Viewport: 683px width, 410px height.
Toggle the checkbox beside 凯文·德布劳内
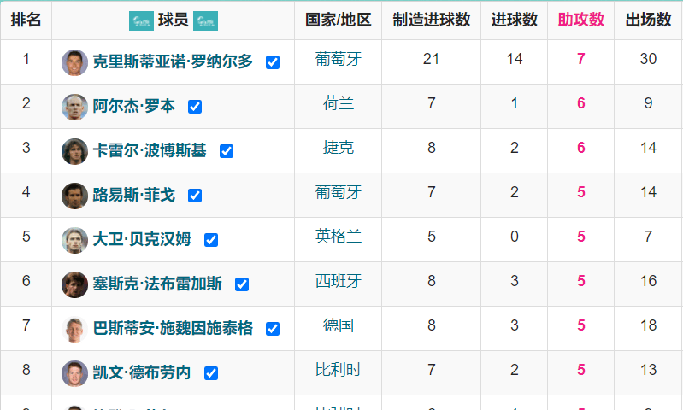click(x=211, y=373)
